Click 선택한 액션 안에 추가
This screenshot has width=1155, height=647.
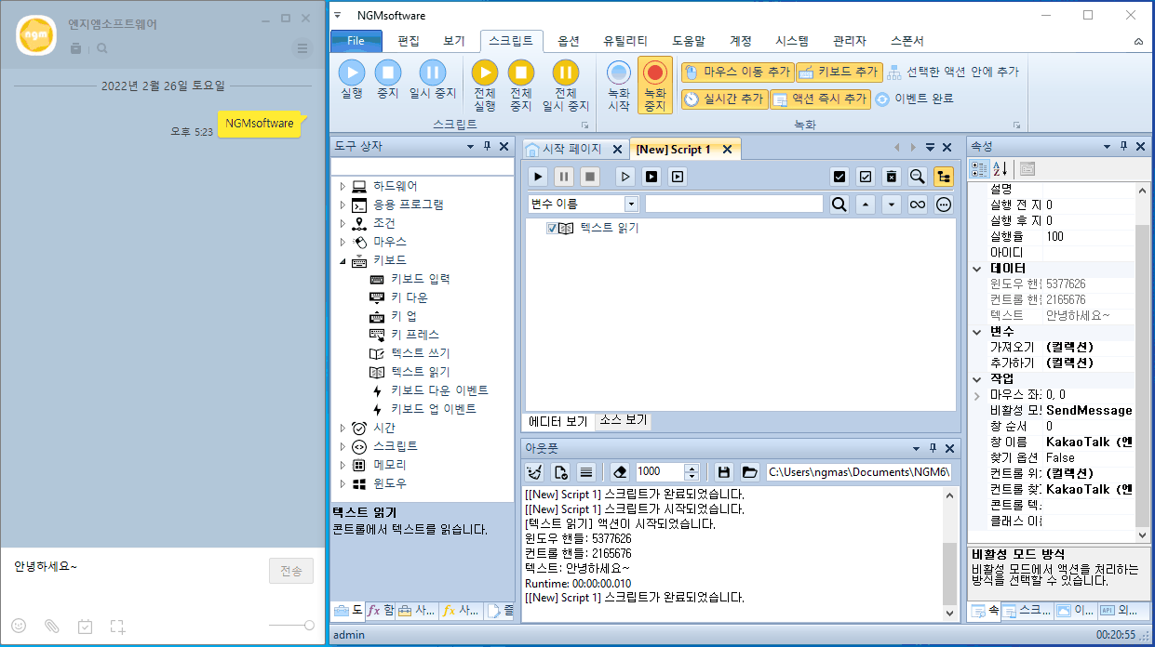953,72
